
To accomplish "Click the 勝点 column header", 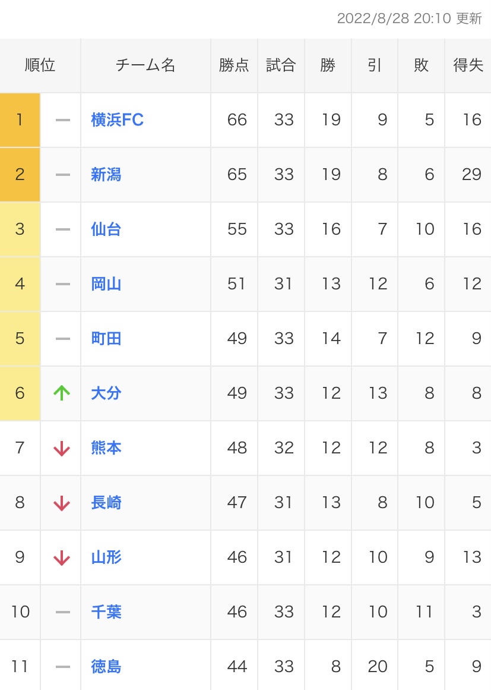I will coord(234,65).
